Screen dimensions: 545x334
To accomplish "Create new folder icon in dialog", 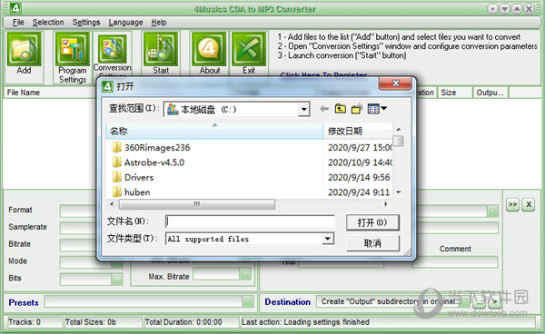I will [357, 109].
